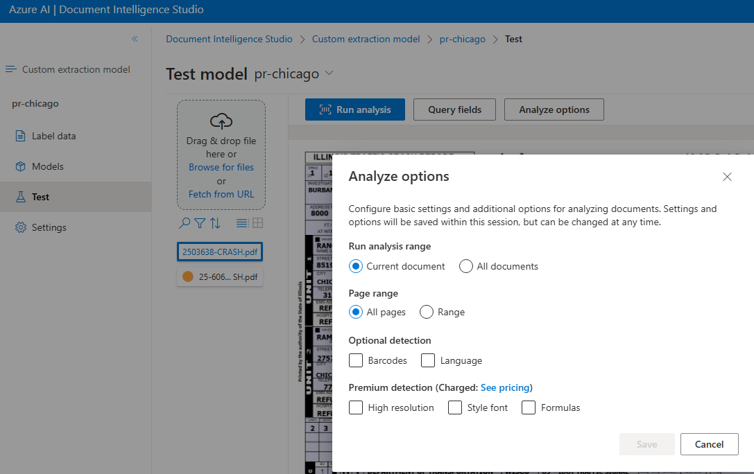Open the pr-chicago model dropdown
This screenshot has height=474, width=754.
pos(329,73)
